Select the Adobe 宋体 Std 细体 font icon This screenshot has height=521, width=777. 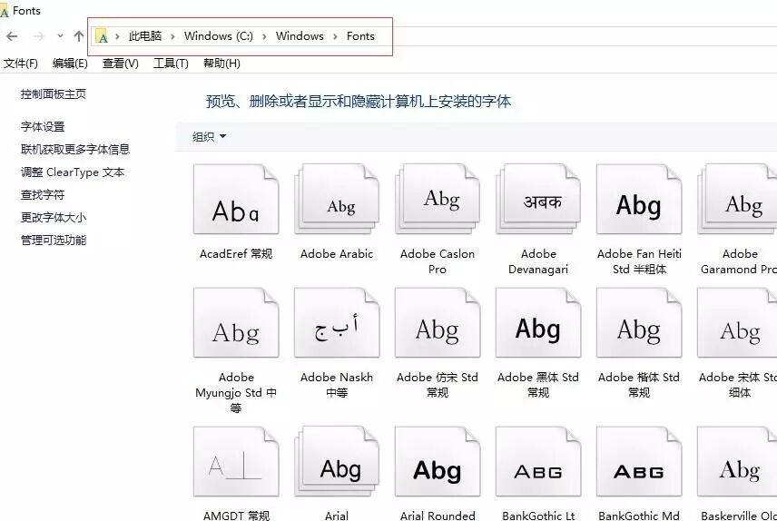coord(738,323)
